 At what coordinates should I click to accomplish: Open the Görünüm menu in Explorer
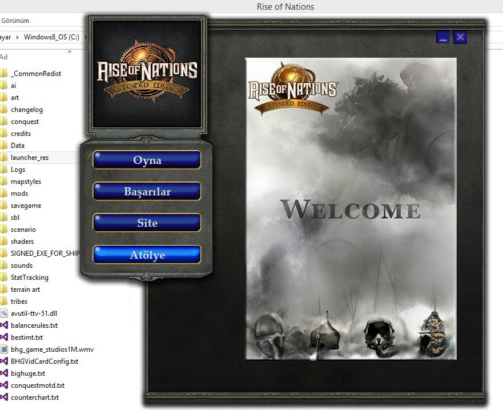[x=15, y=21]
